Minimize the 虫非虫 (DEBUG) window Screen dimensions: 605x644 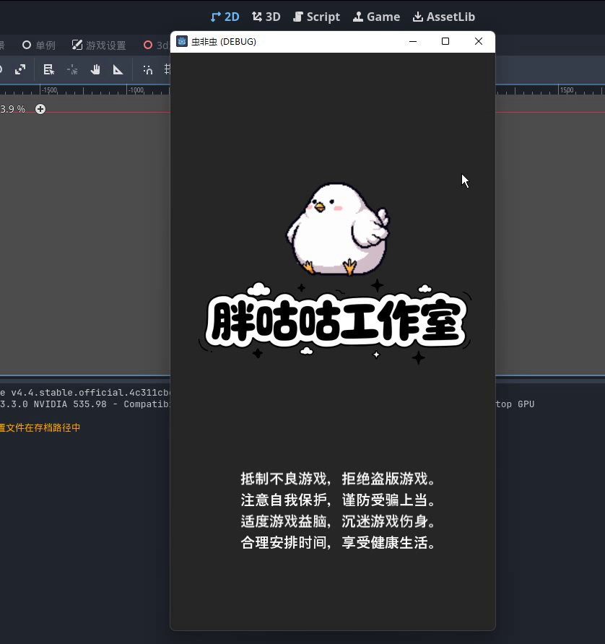click(x=413, y=42)
